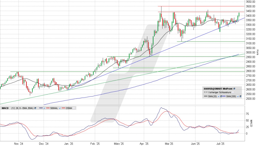The image size is (261, 147).
Task: Click the 2800.00 price axis label
Action: 251,71
